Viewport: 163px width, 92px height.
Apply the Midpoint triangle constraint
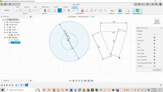pyautogui.click(x=87, y=10)
